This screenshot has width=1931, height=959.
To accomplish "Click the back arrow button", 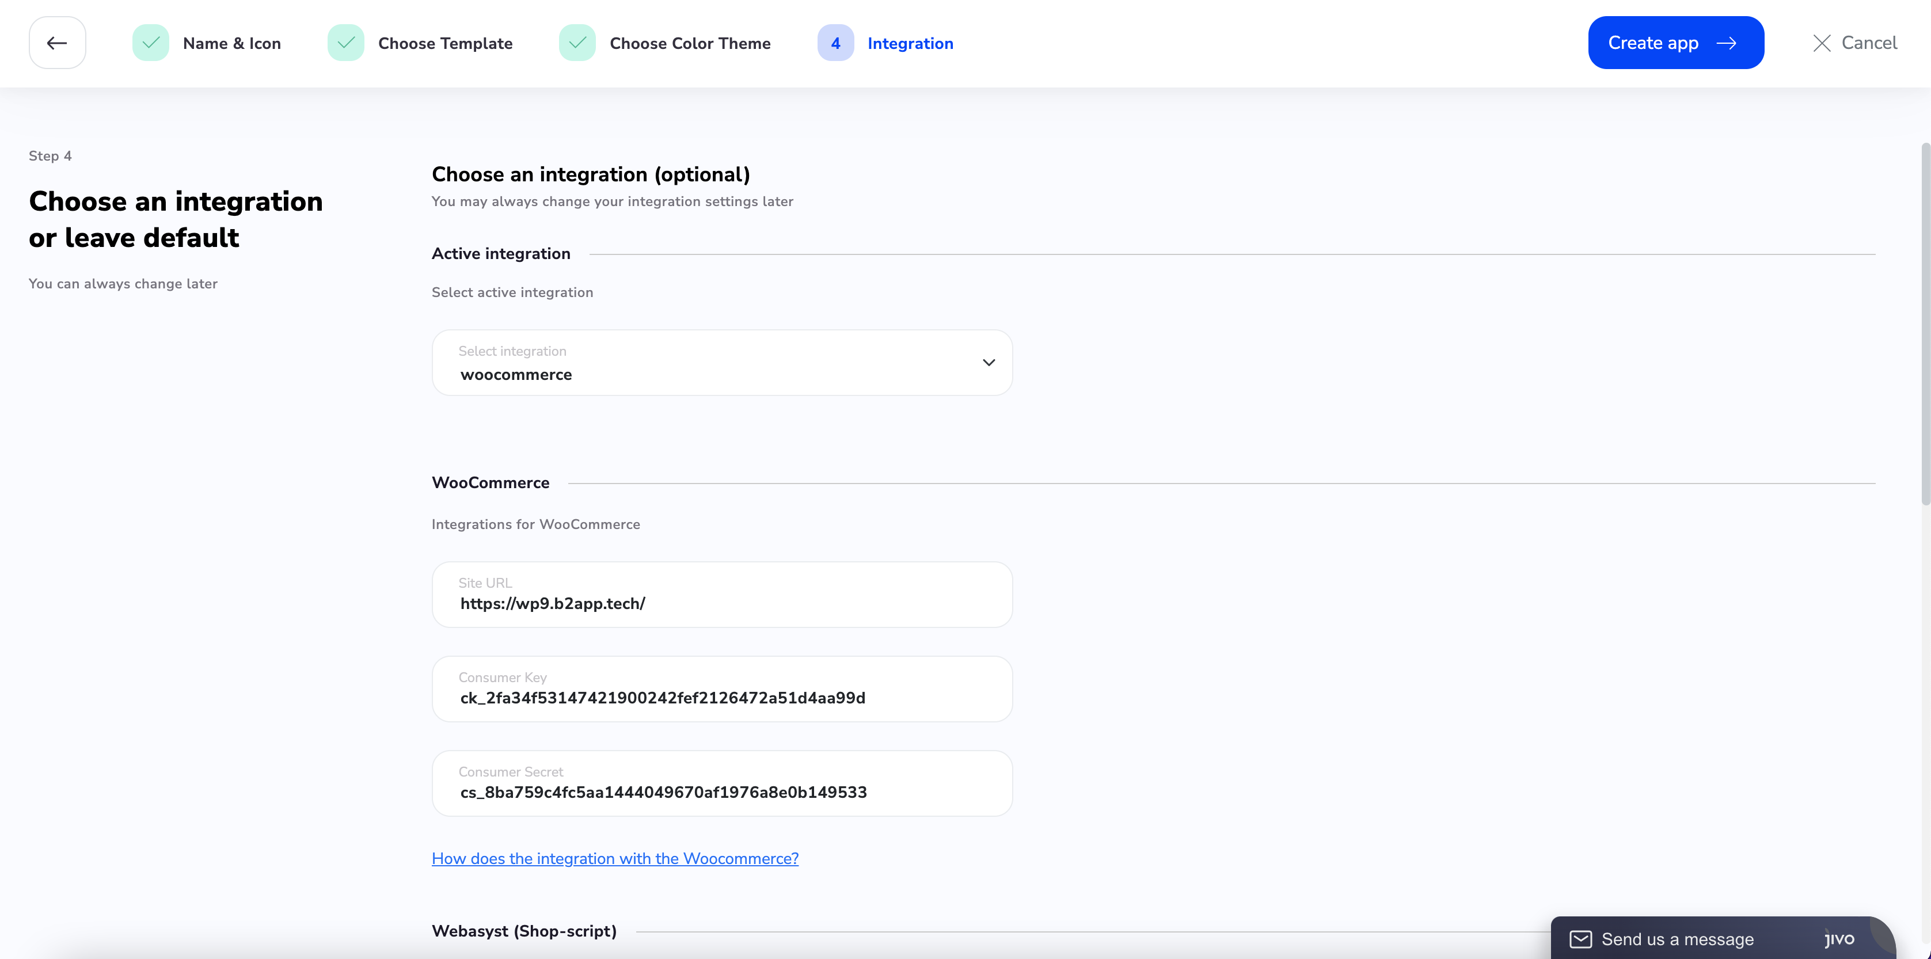I will (x=57, y=43).
